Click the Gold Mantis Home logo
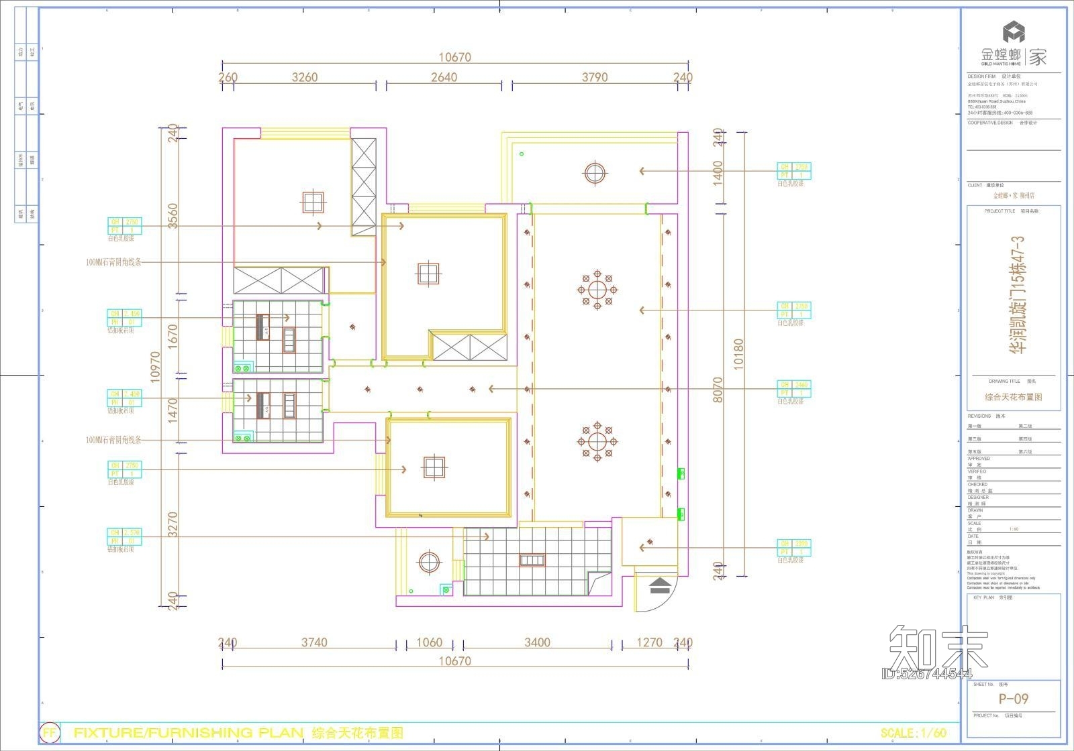The height and width of the screenshot is (751, 1074). click(x=1014, y=44)
